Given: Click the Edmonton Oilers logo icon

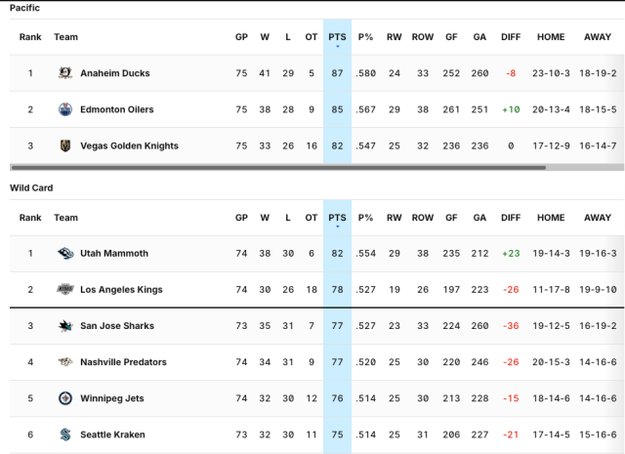Looking at the screenshot, I should (x=65, y=109).
